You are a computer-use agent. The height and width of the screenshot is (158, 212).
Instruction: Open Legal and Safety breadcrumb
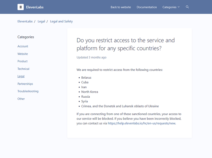pos(61,21)
